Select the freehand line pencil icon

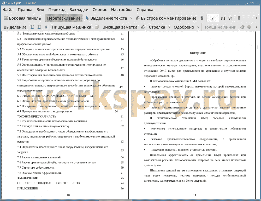143,27
